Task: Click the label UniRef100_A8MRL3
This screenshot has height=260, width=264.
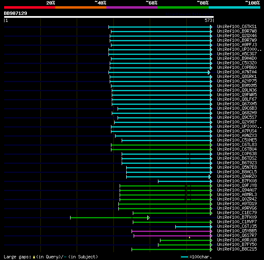Action: (x=237, y=195)
